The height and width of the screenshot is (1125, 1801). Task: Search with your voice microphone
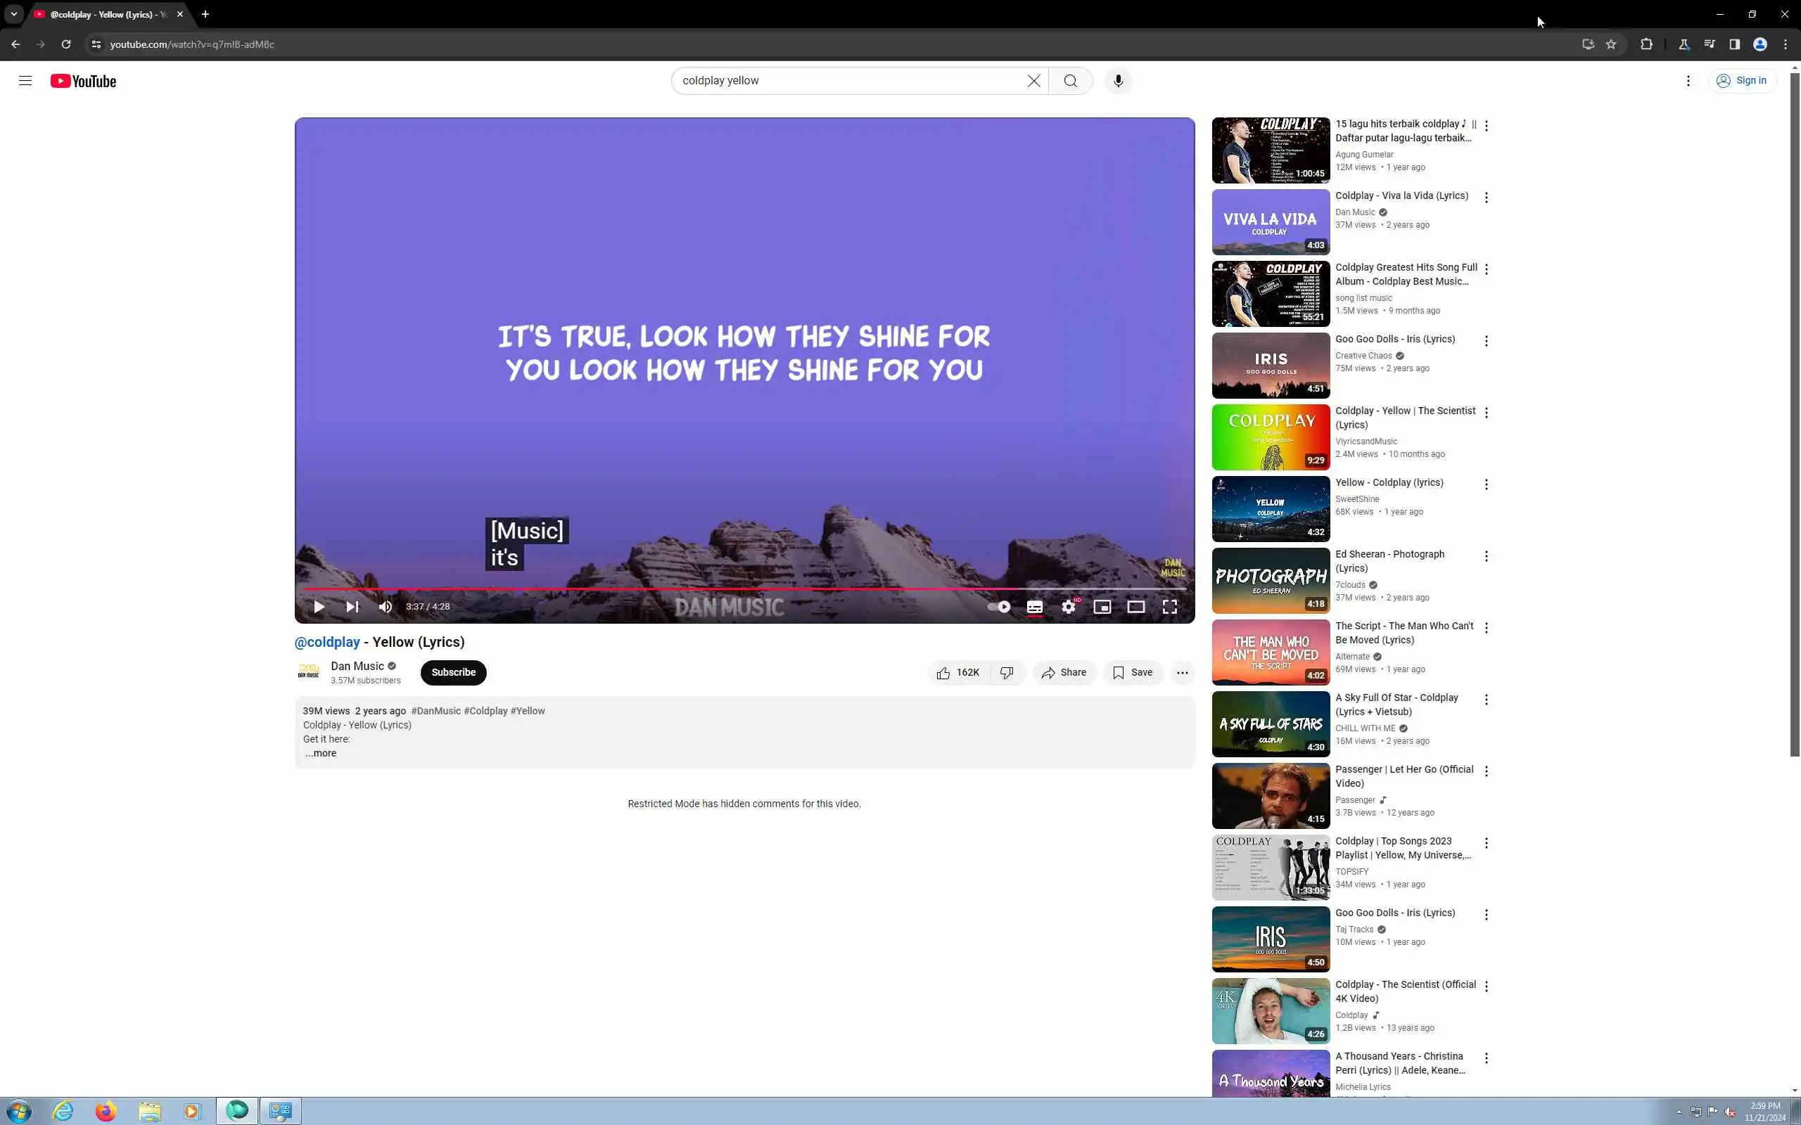(x=1118, y=80)
